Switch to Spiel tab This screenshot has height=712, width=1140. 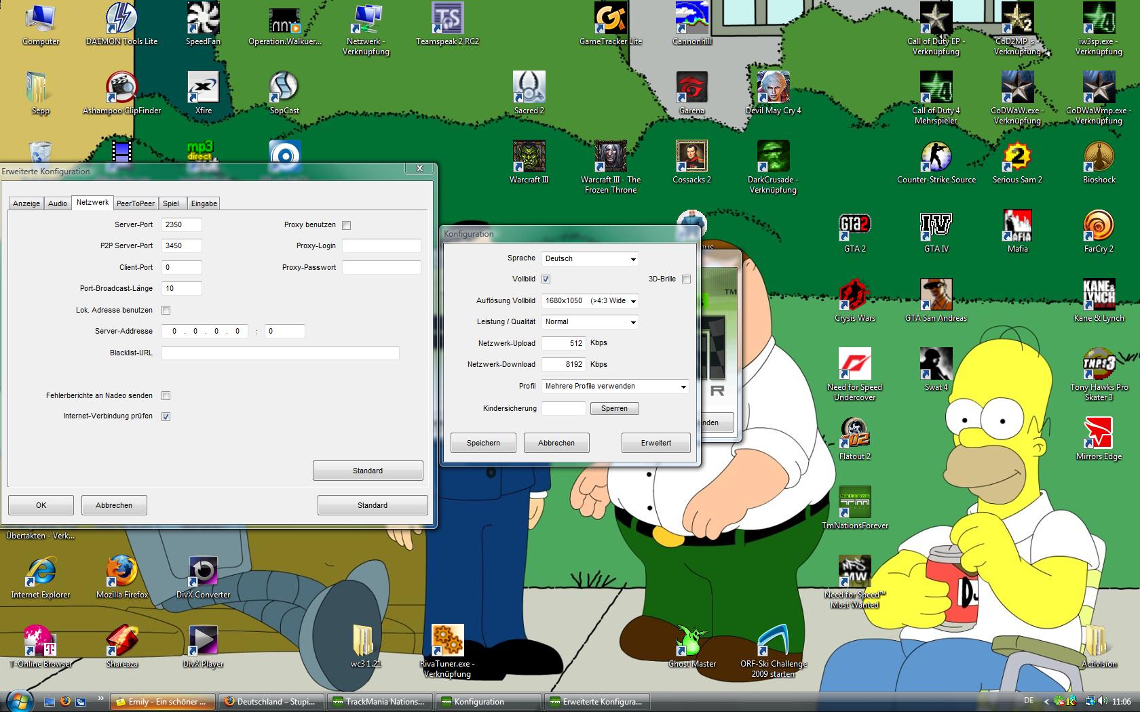(x=171, y=203)
